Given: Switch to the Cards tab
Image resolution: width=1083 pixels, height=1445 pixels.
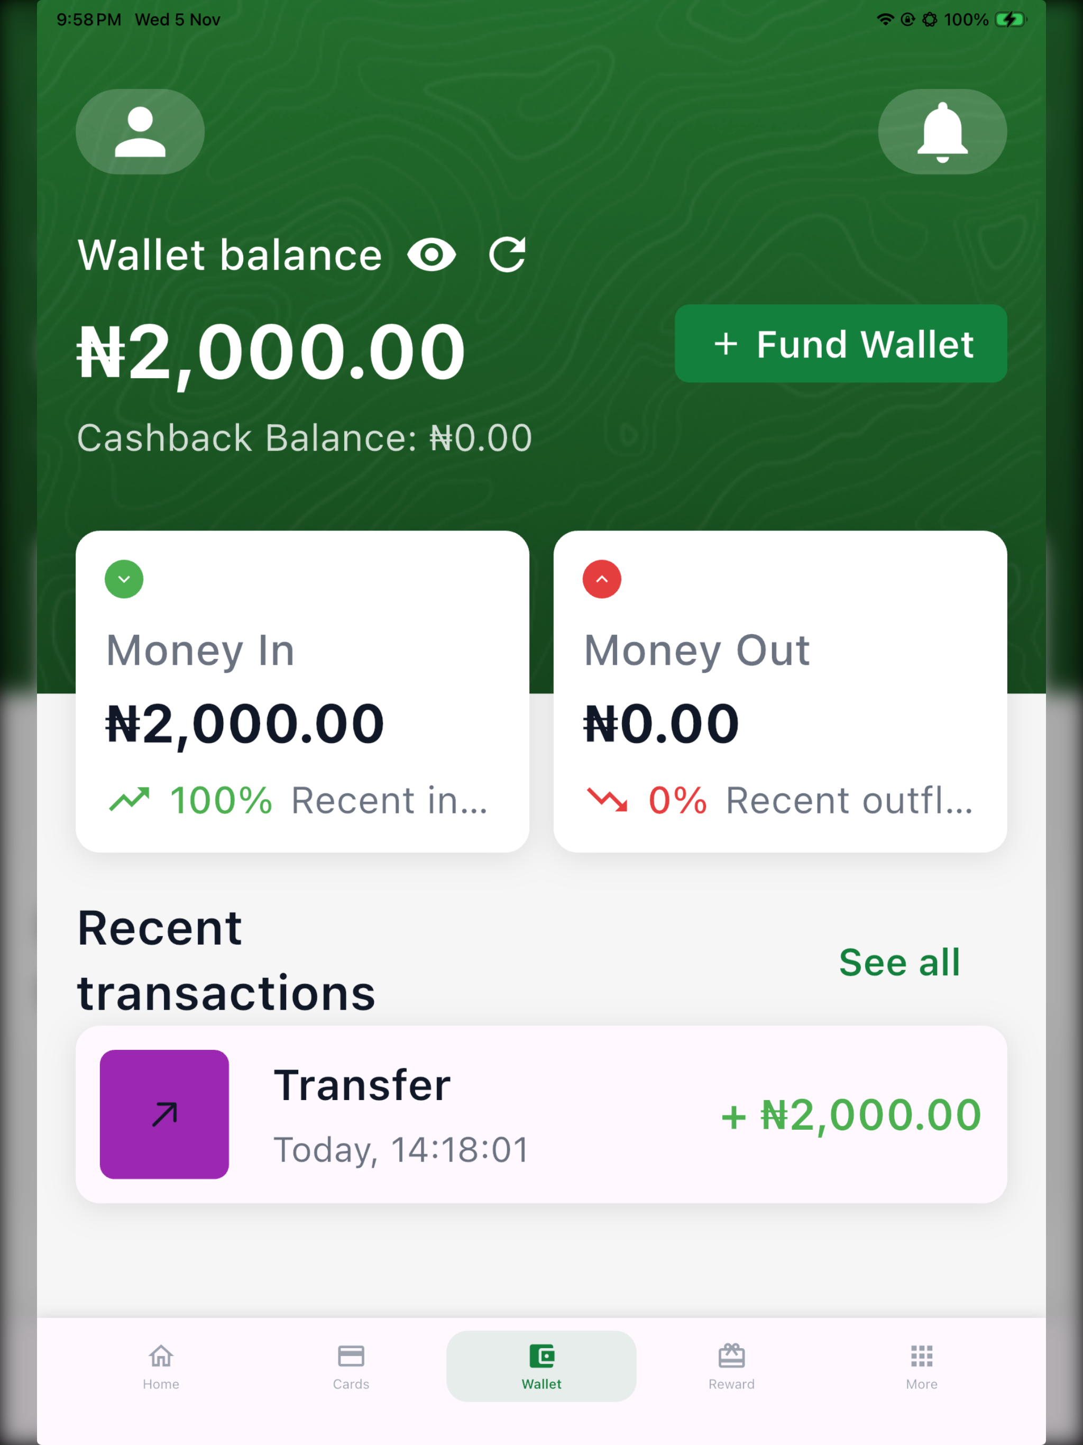Looking at the screenshot, I should [351, 1366].
